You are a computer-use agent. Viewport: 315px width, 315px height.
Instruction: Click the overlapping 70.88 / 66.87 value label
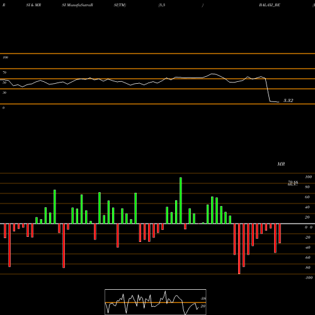point(293,183)
